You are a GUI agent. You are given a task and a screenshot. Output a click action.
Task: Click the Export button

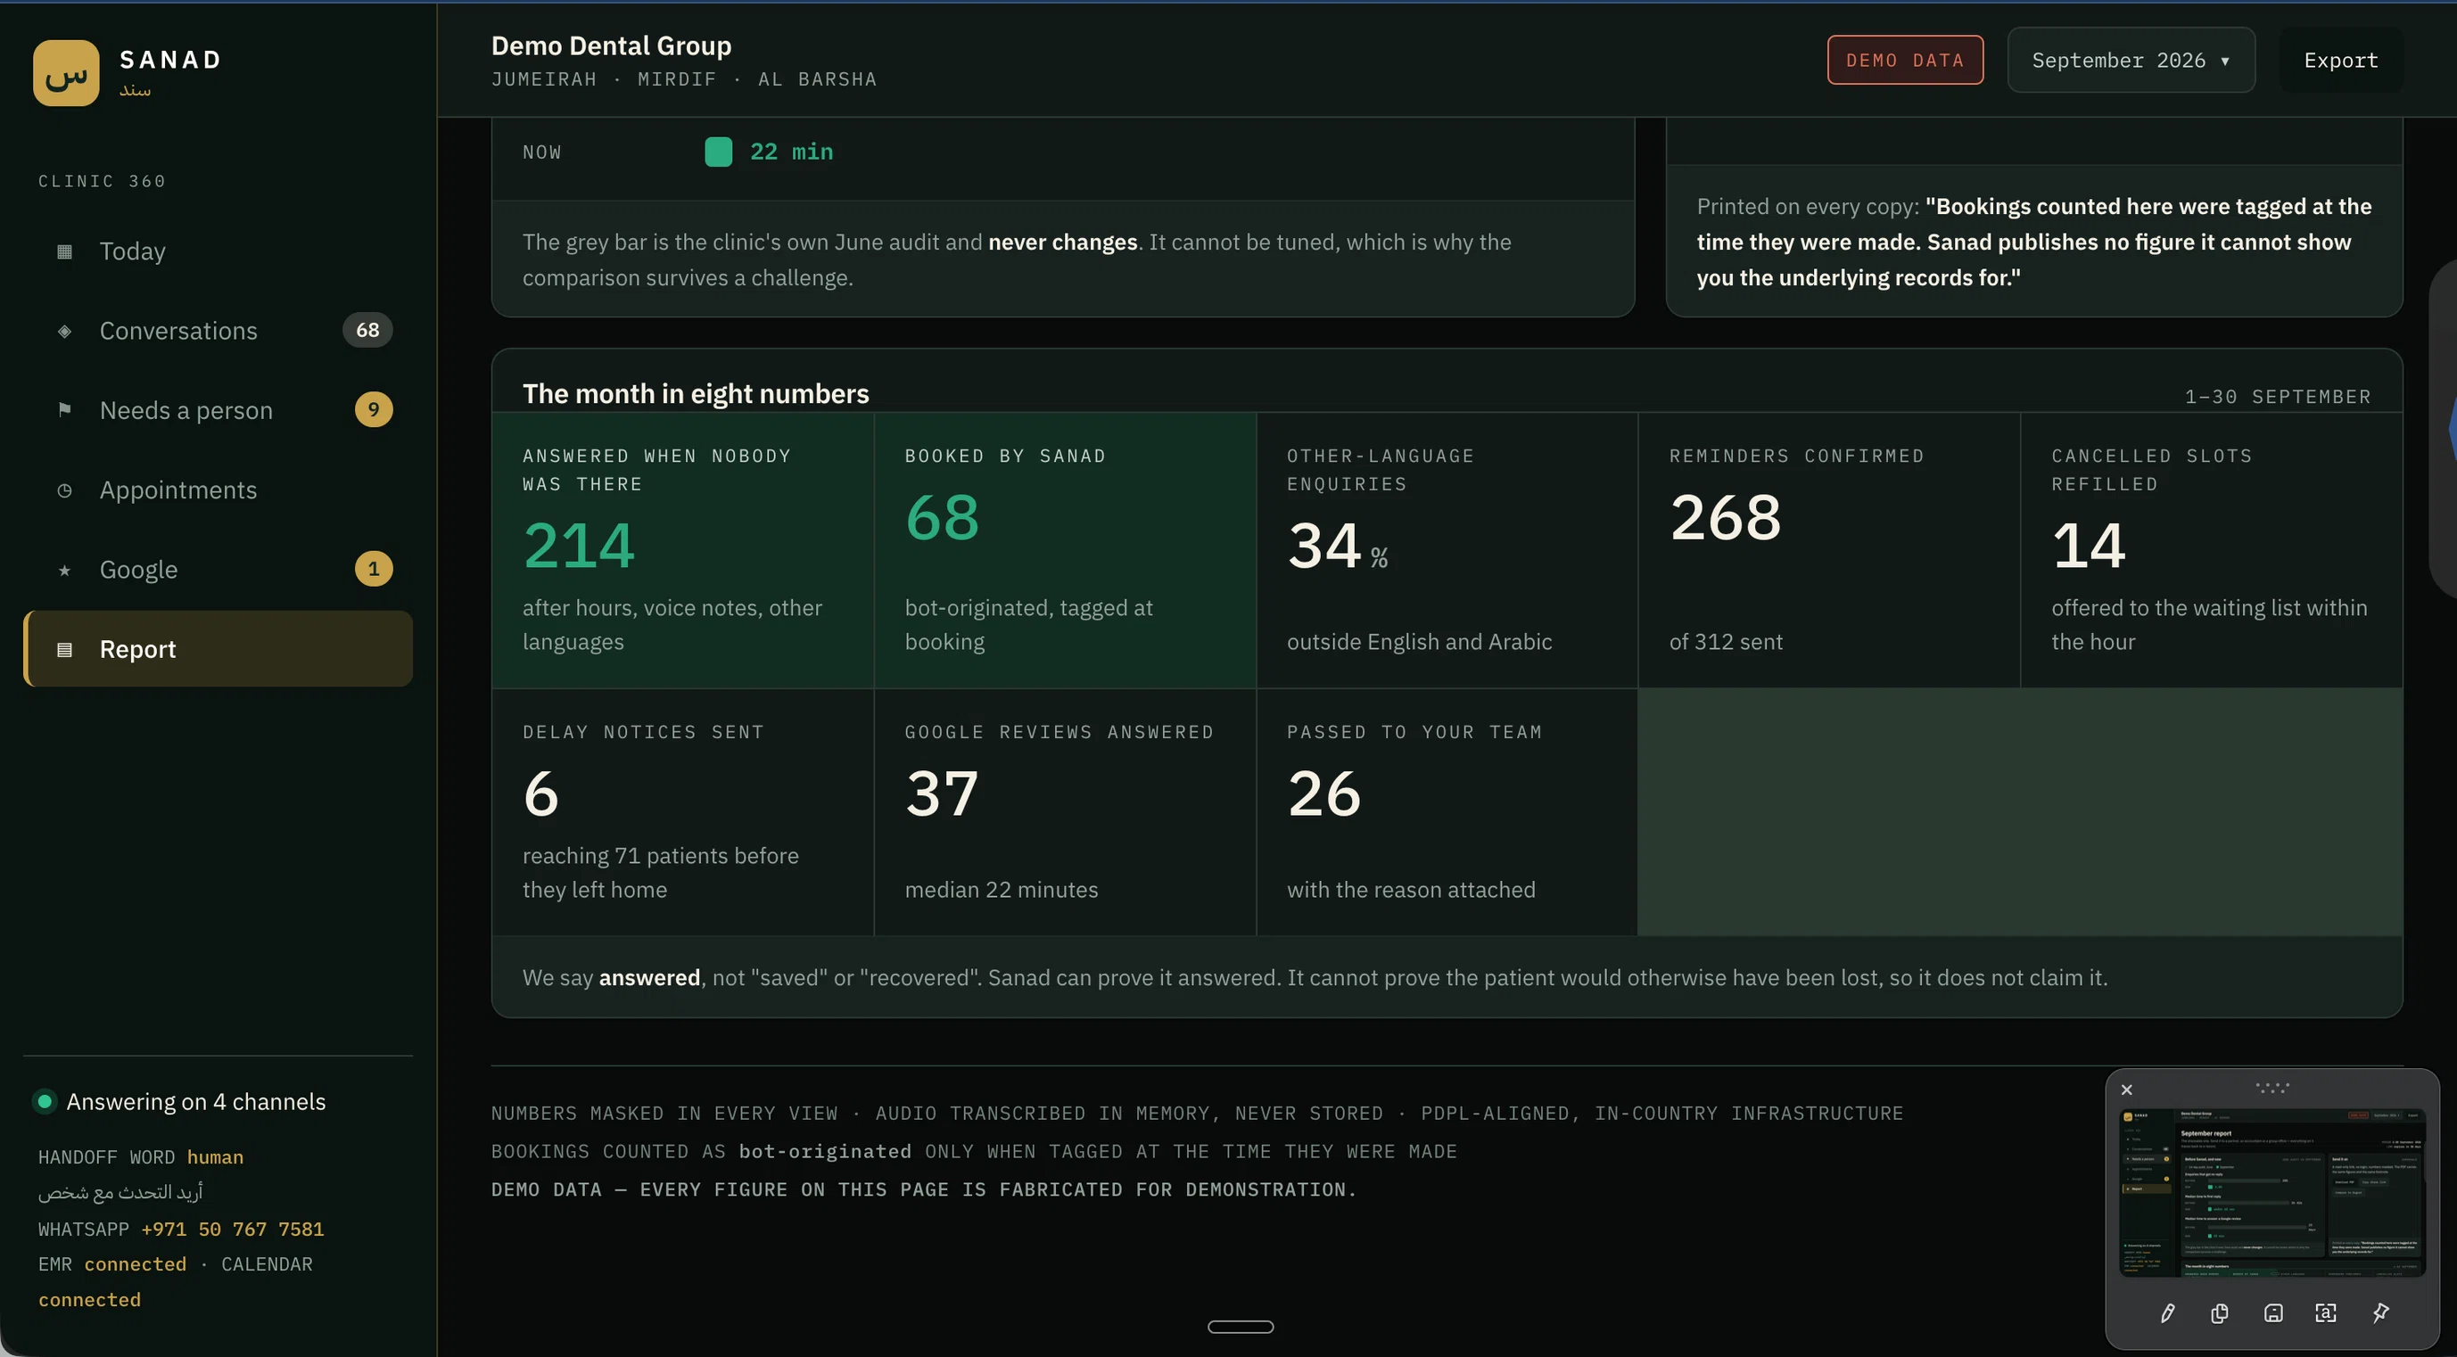pos(2341,60)
